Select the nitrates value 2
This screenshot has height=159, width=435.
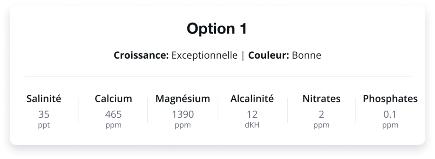pyautogui.click(x=321, y=114)
